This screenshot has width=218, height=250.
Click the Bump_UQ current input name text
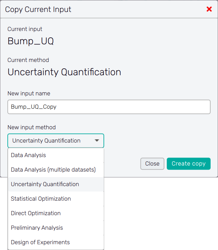click(31, 41)
